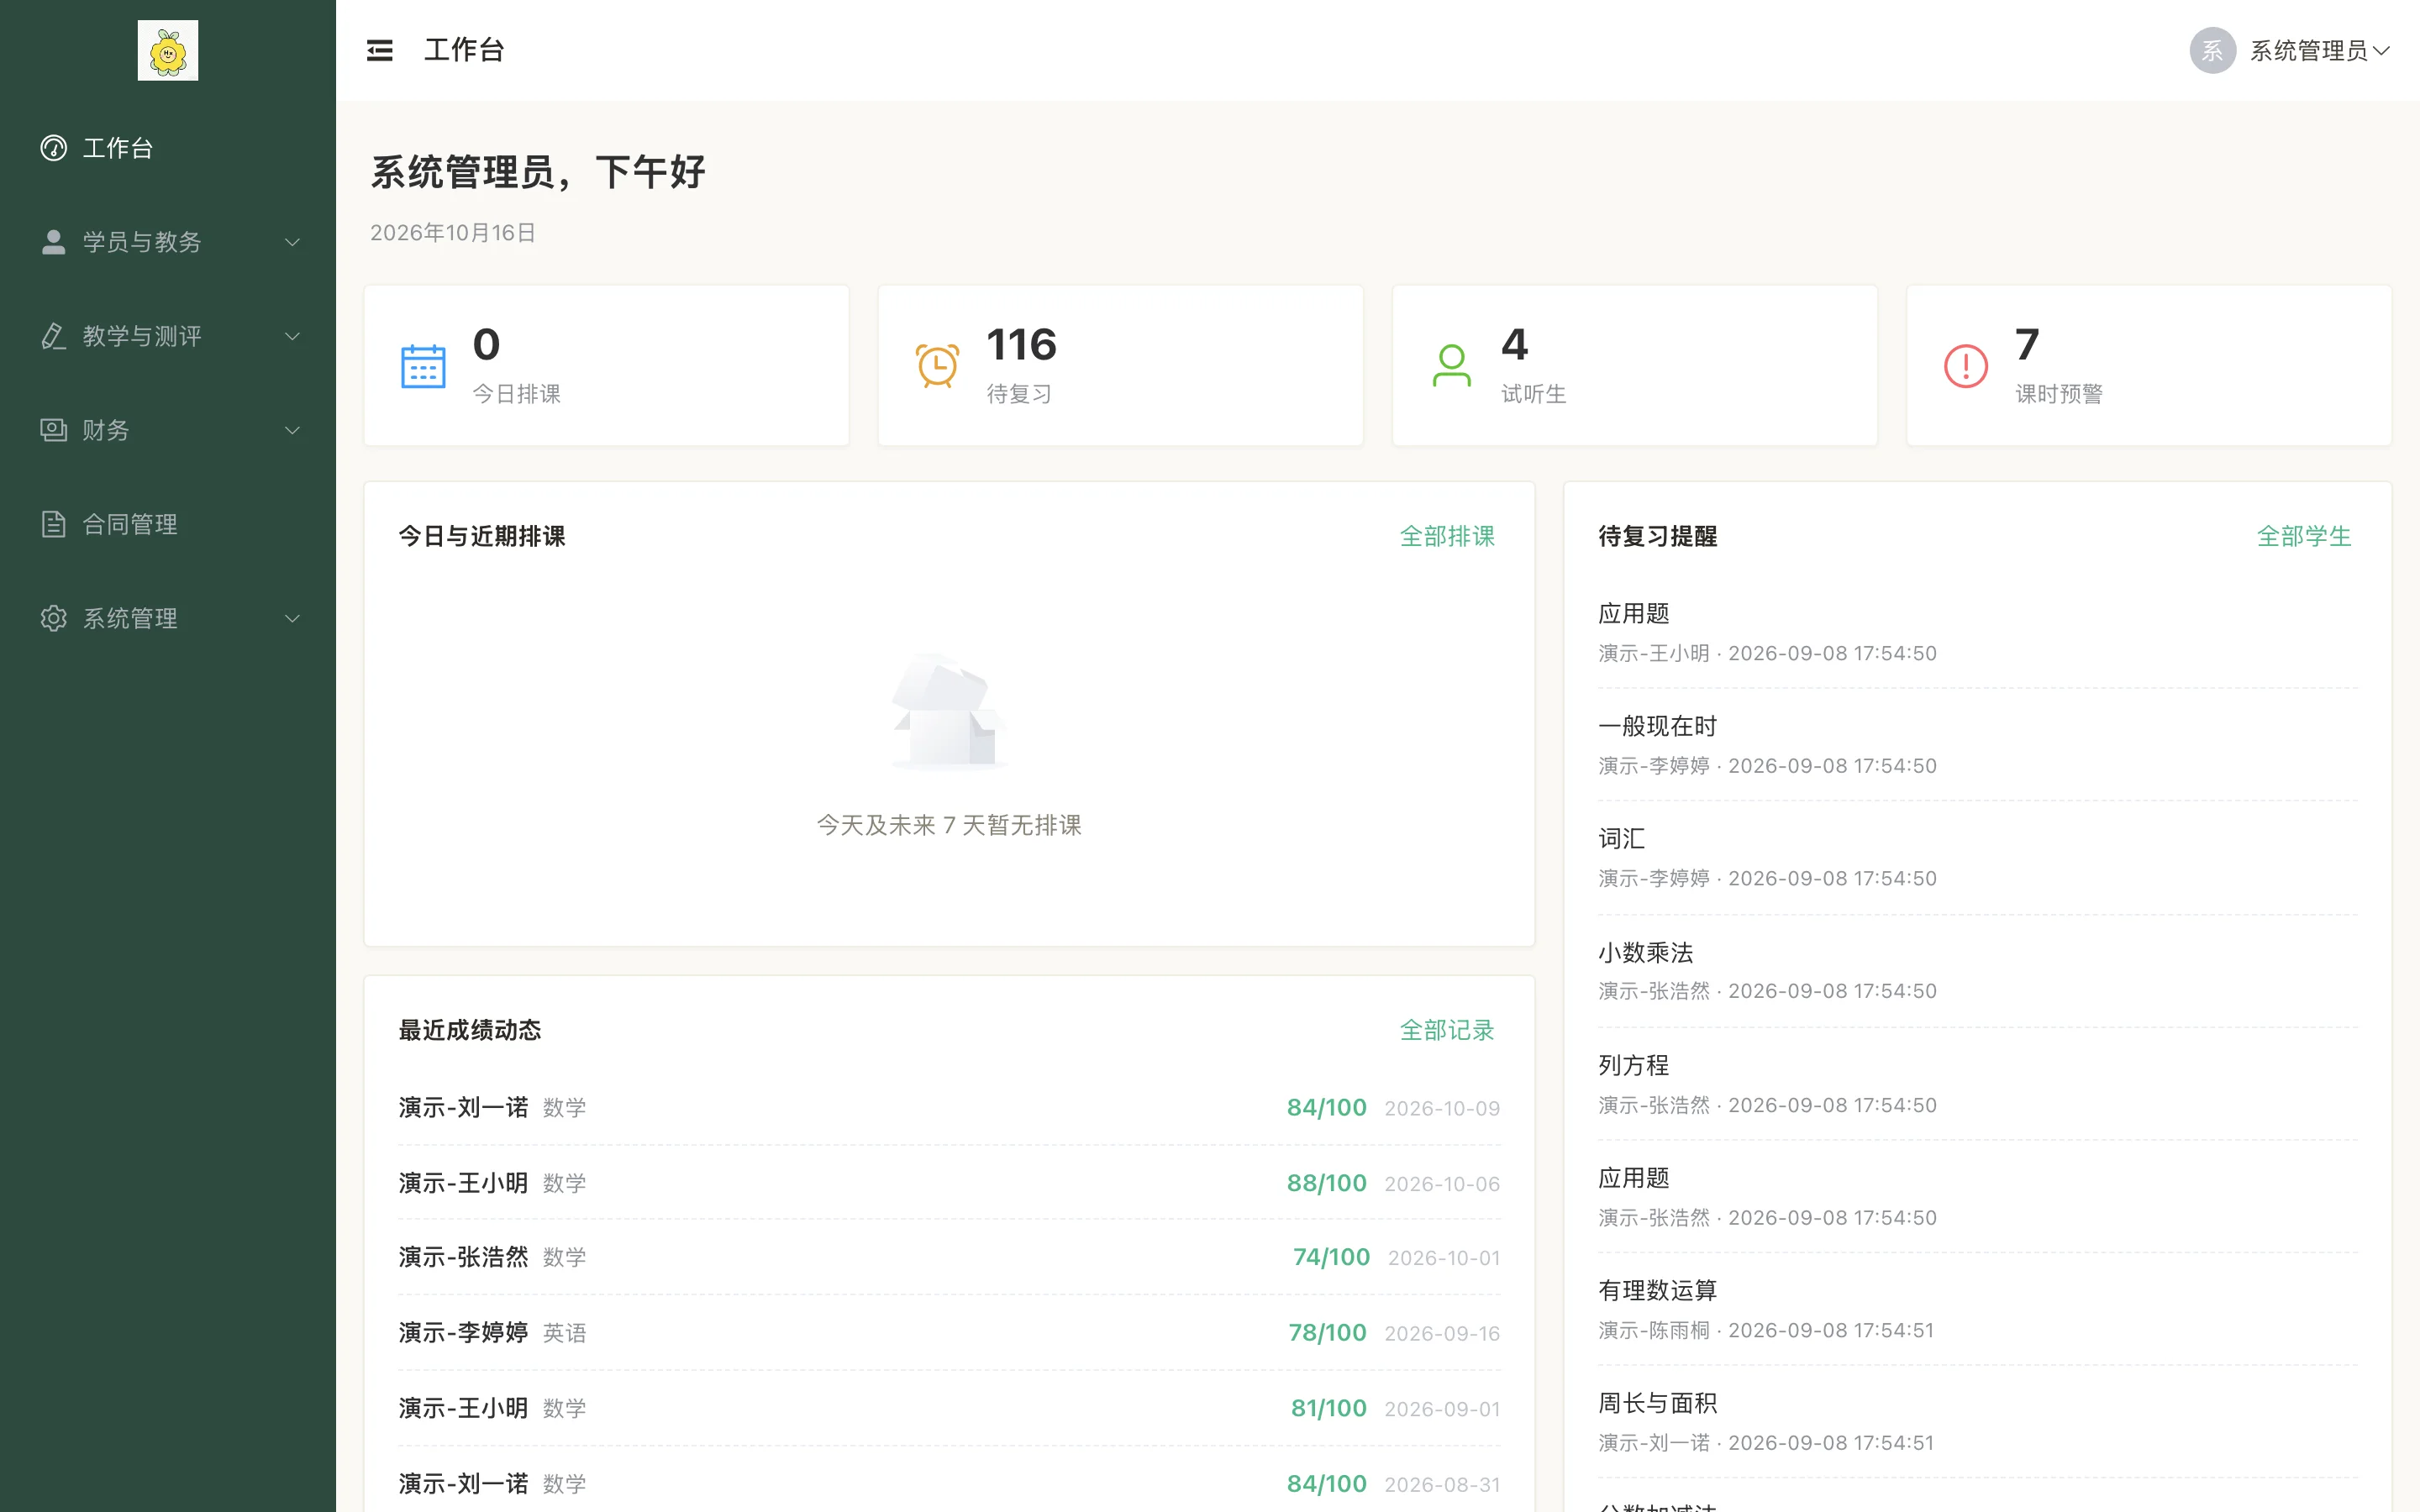Open the 系统管理员 account dropdown

2290,50
